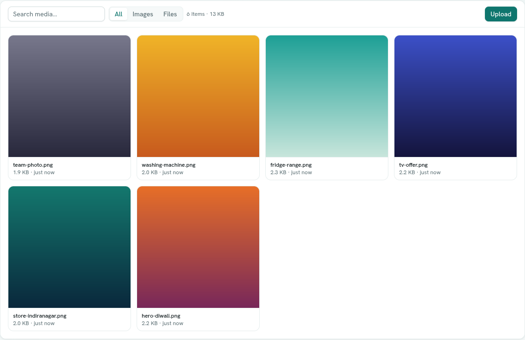The image size is (525, 340).
Task: Open the washing-machine.png thumbnail
Action: point(198,96)
